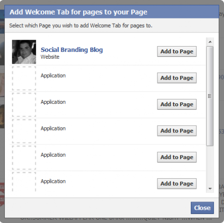Click the Website label under Social Branding Blog
This screenshot has height=223, width=224.
point(50,57)
